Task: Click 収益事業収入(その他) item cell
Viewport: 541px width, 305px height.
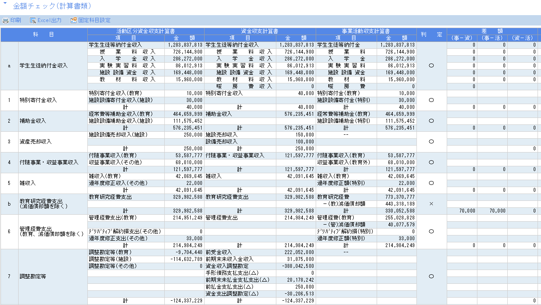Action: 126,162
